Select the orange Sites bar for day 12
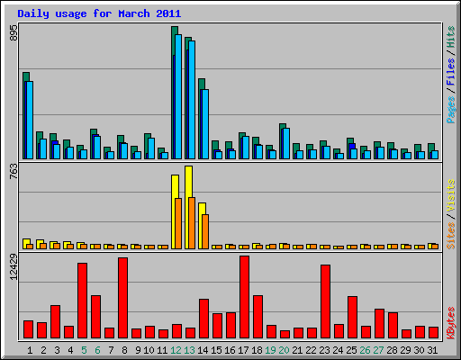The height and width of the screenshot is (360, 461). click(178, 223)
